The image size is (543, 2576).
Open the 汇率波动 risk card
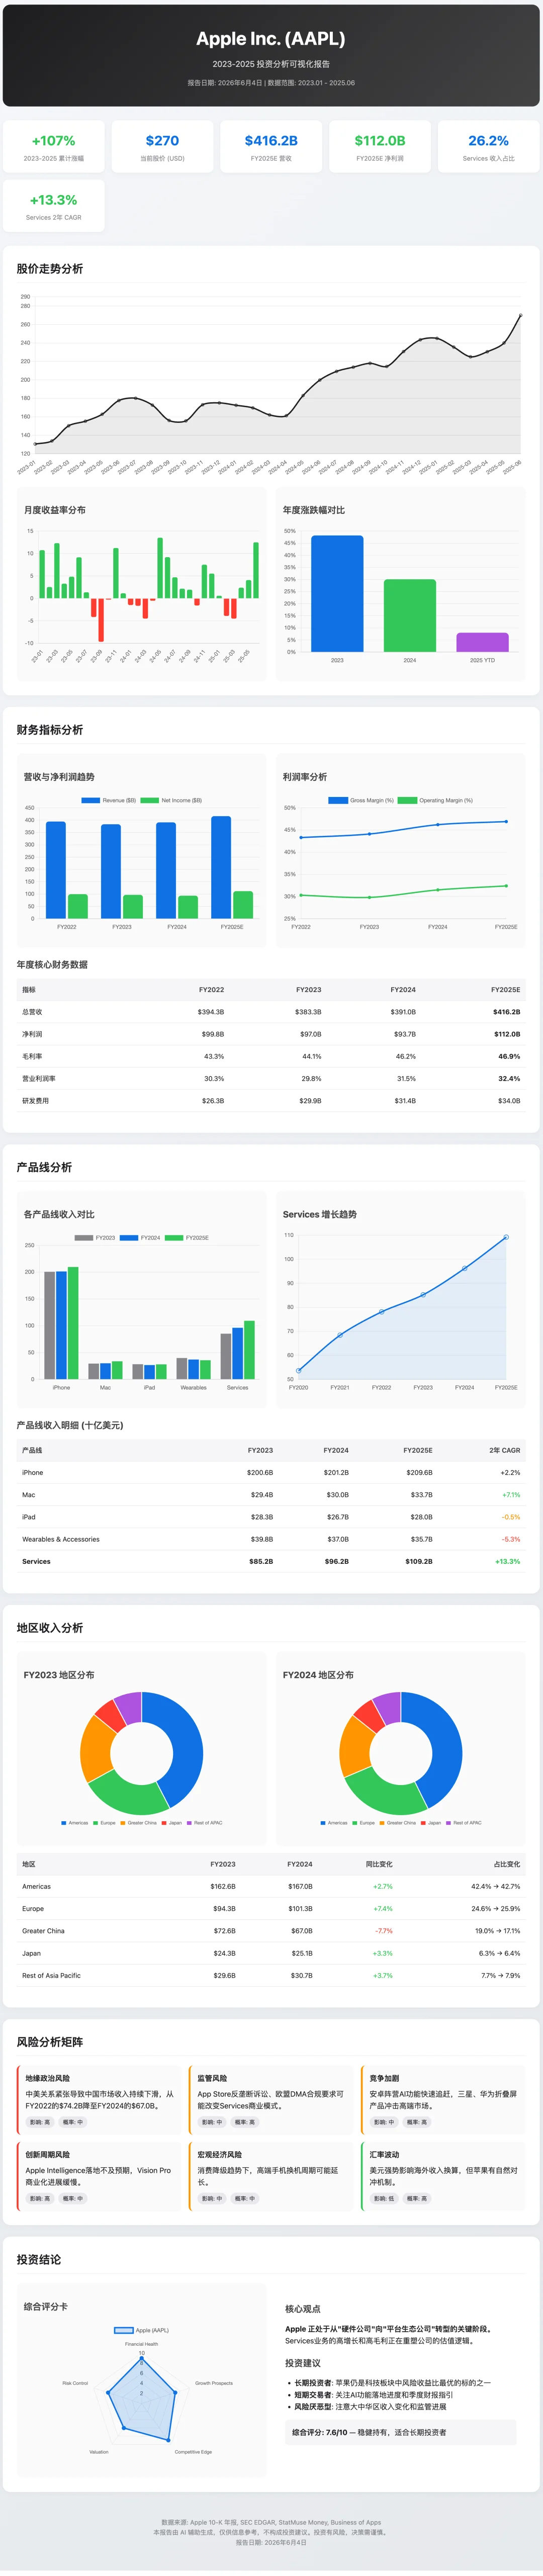coord(443,2176)
